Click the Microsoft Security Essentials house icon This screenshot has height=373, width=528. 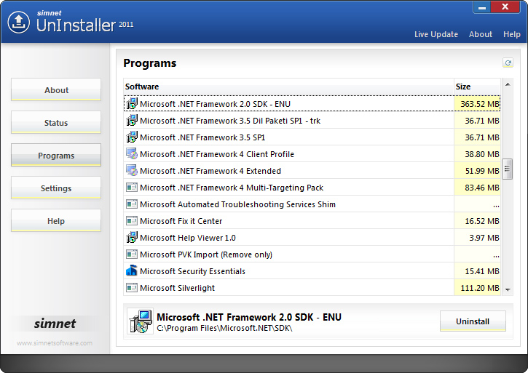(x=132, y=270)
